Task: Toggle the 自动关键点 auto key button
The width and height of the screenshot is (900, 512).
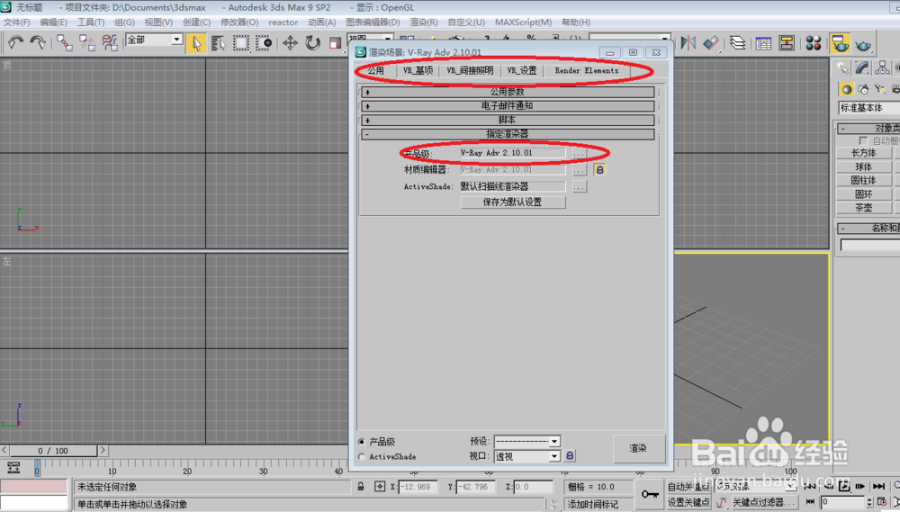Action: 688,487
